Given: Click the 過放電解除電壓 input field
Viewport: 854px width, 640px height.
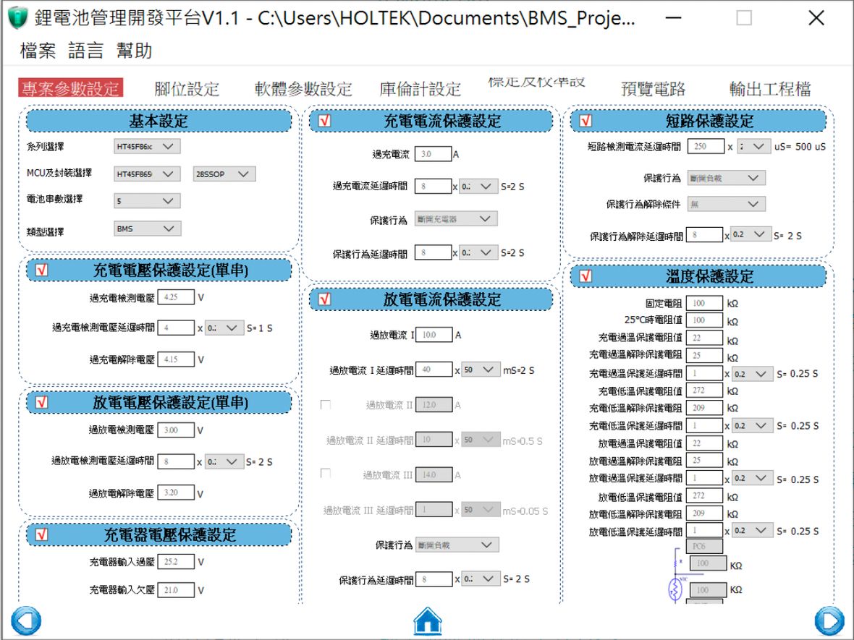Looking at the screenshot, I should [176, 492].
